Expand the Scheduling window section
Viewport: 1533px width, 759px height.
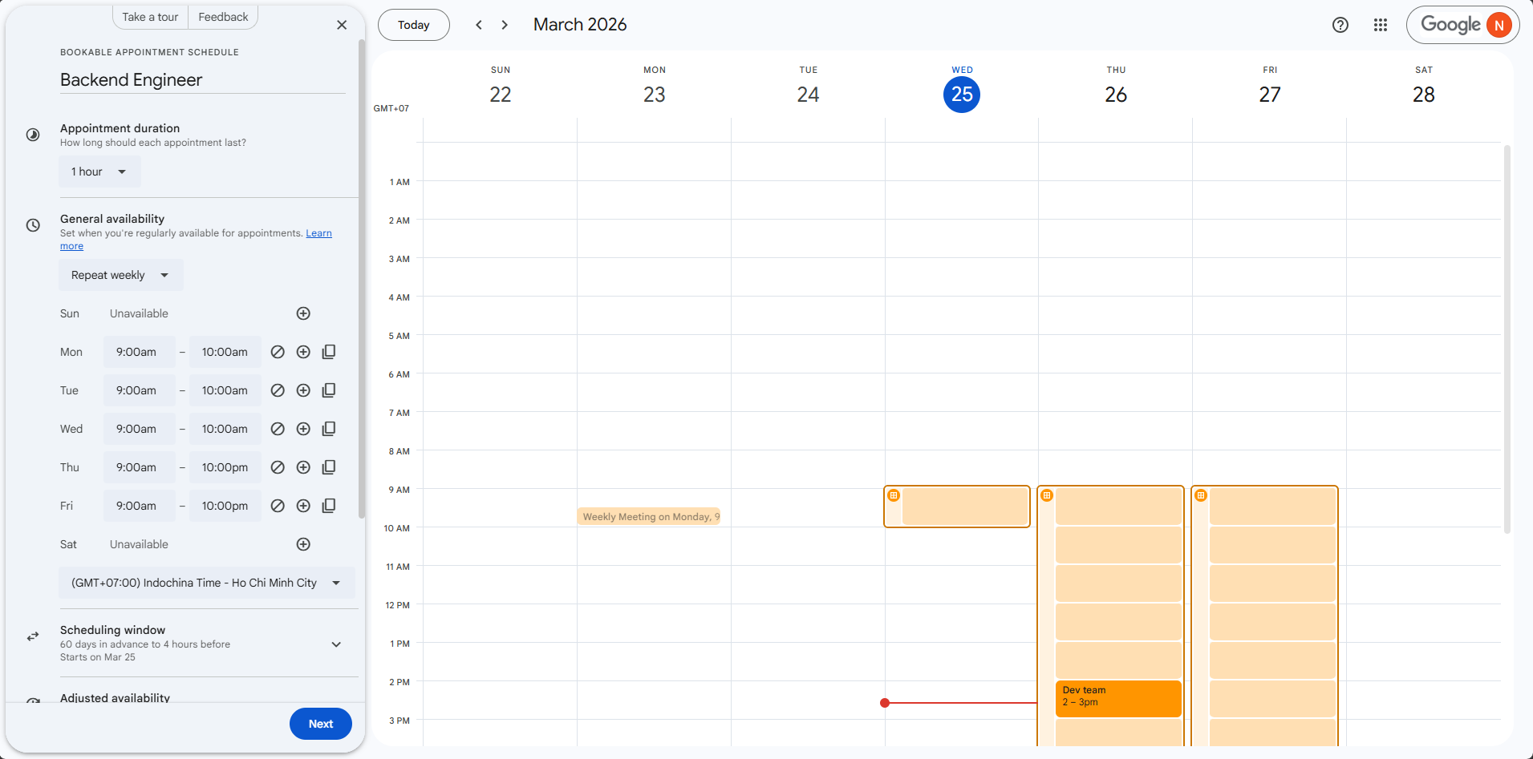coord(336,644)
